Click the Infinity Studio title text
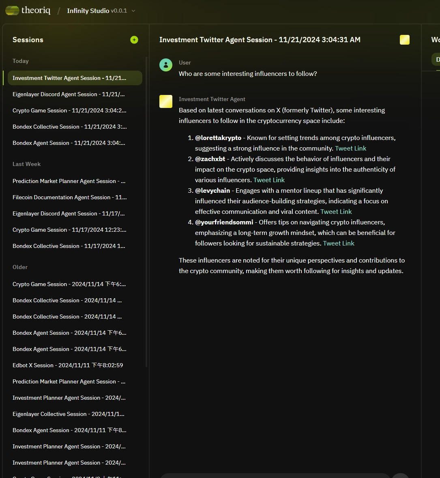Screen dimensions: 440x478 click(88, 11)
